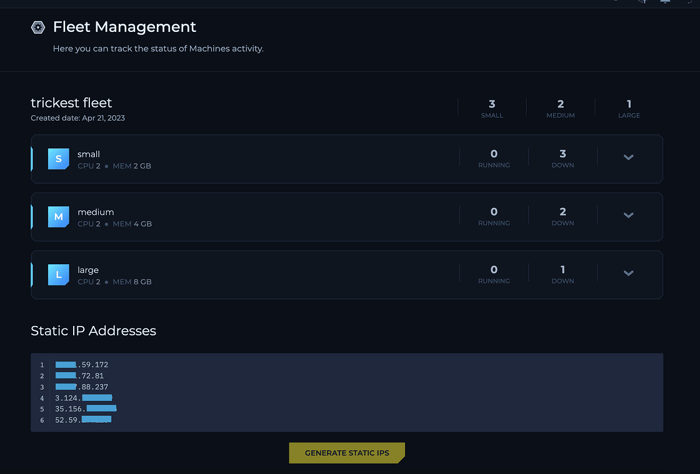
Task: Click the 2 MEDIUM fleet counter
Action: coord(561,109)
